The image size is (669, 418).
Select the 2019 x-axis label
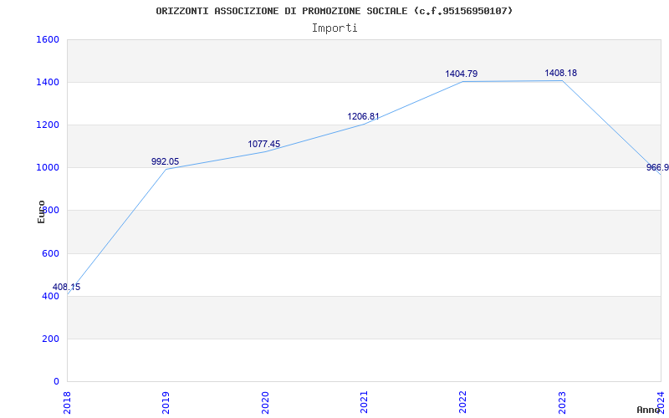pos(166,402)
